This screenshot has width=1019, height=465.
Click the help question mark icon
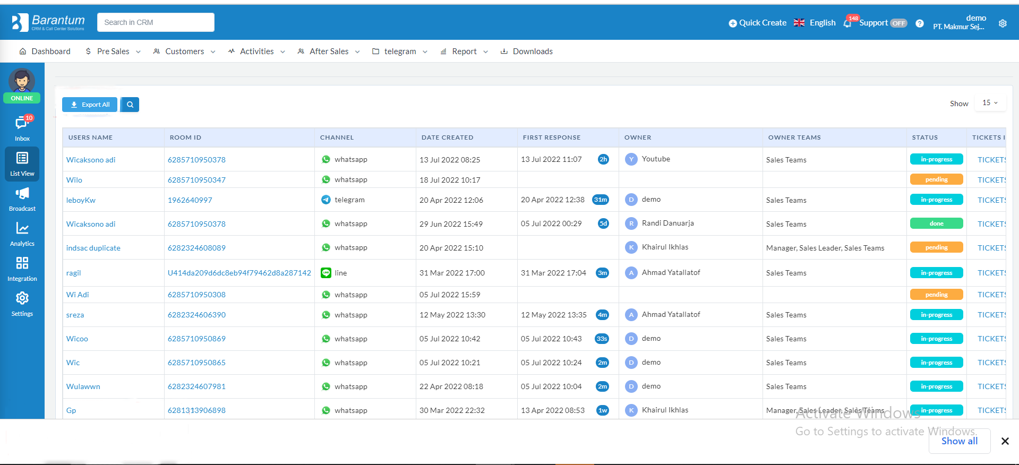pyautogui.click(x=920, y=23)
